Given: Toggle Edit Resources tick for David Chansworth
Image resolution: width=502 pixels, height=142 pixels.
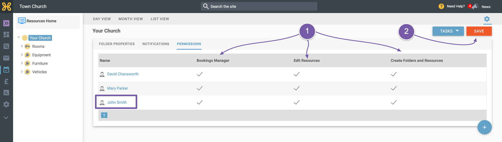Looking at the screenshot, I should point(297,74).
